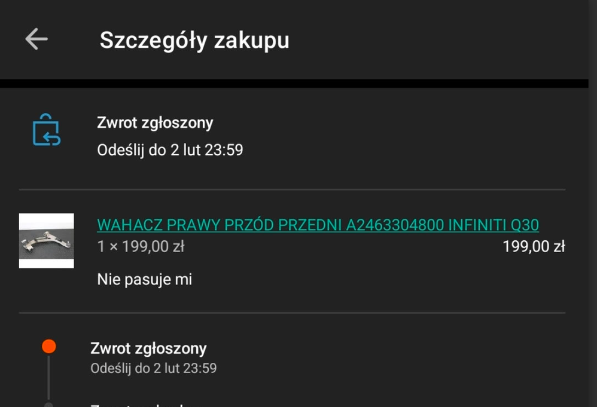Screen dimensions: 597x407
Task: Select the timeline connector line between status dots
Action: pyautogui.click(x=48, y=377)
